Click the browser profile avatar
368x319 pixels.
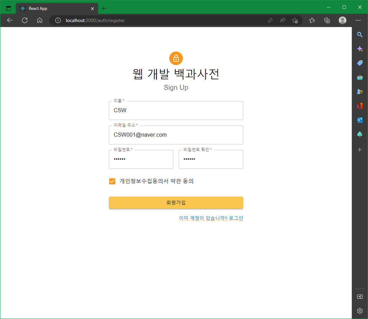pyautogui.click(x=342, y=20)
